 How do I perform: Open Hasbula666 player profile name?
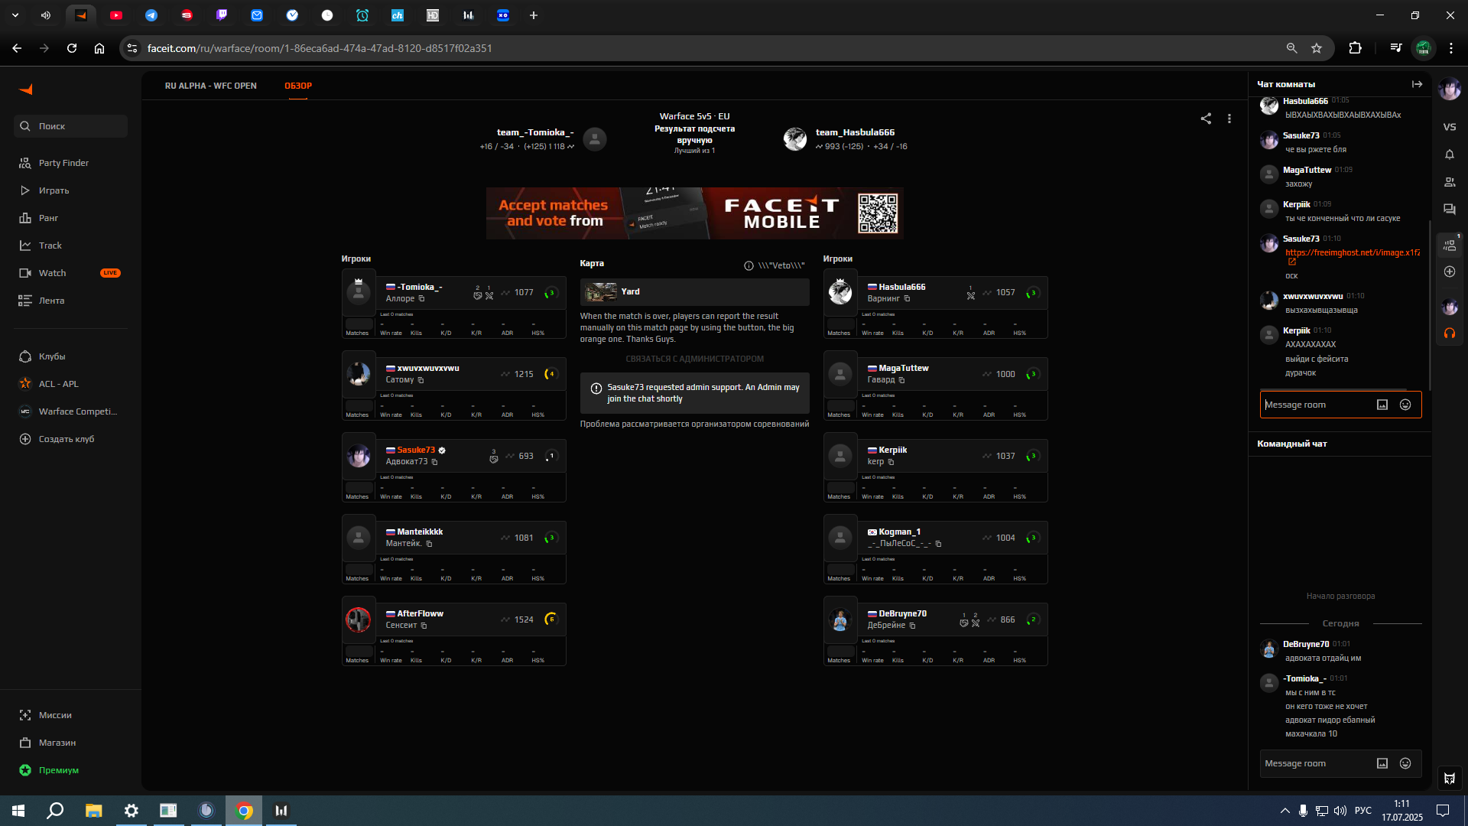901,287
